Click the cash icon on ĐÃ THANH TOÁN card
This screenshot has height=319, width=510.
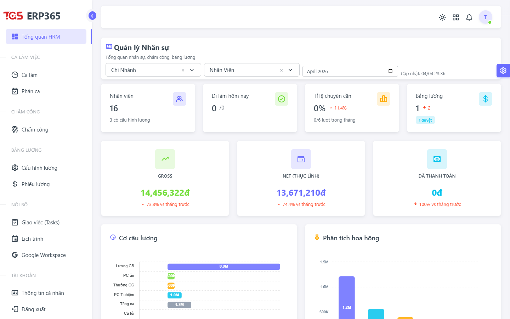click(x=437, y=159)
